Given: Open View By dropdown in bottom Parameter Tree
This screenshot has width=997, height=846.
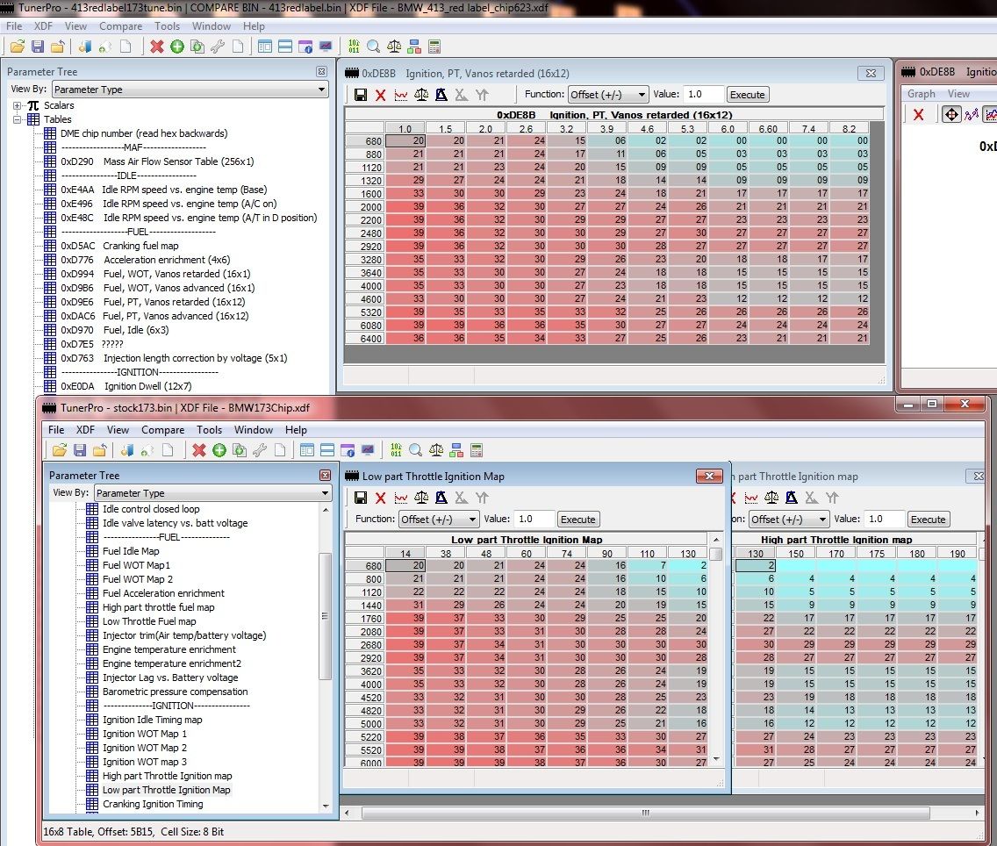Looking at the screenshot, I should tap(212, 493).
